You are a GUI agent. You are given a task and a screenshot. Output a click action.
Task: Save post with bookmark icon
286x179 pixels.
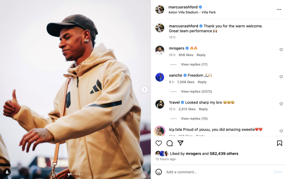point(279,143)
